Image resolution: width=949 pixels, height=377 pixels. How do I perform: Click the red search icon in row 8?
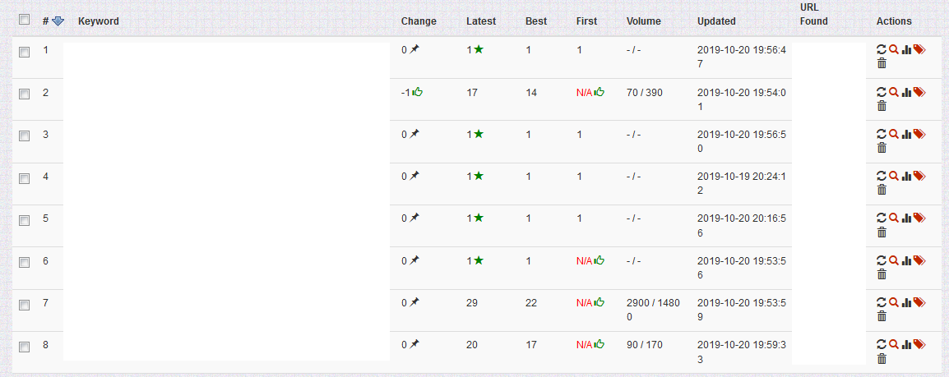[x=893, y=344]
